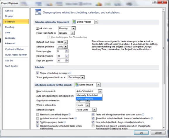Open the Add-Ins category

[9, 60]
